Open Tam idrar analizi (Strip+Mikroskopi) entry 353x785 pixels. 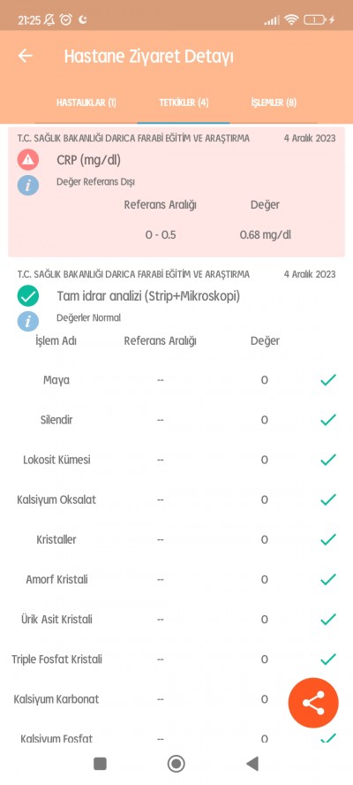click(148, 296)
